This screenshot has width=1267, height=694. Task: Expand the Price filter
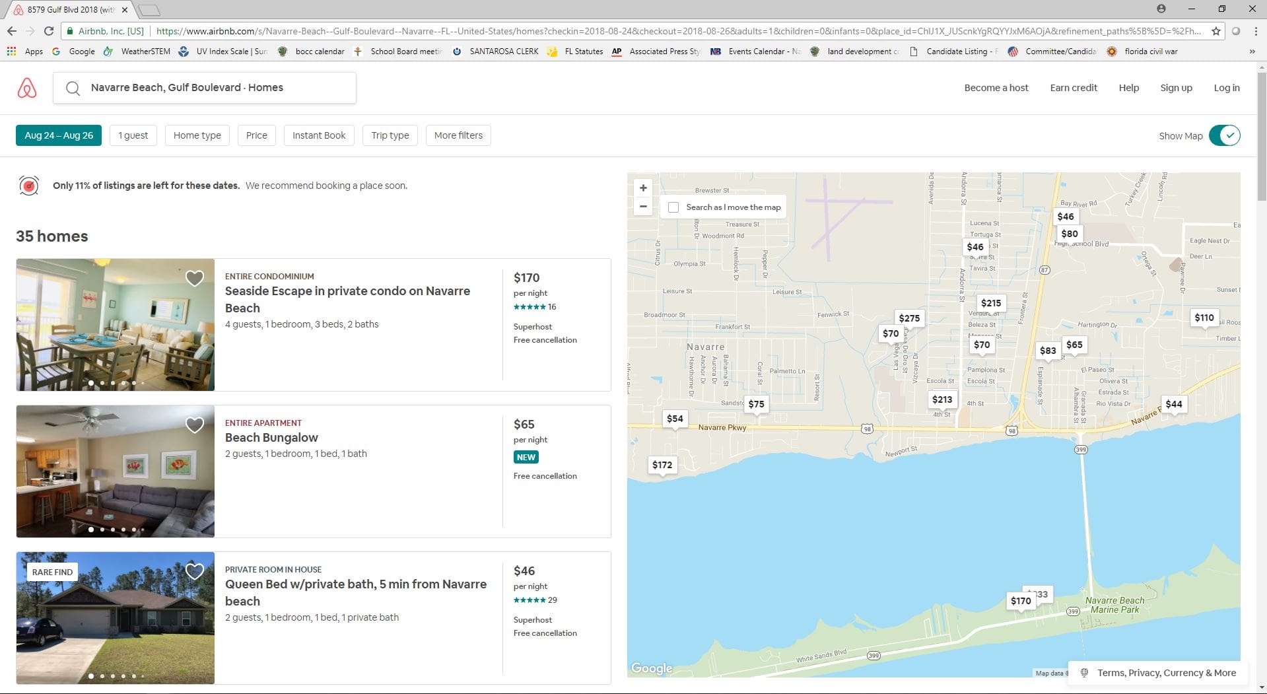point(256,135)
